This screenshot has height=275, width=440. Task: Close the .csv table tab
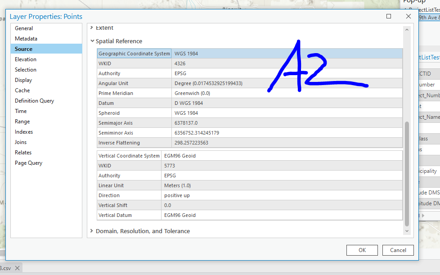[x=17, y=268]
